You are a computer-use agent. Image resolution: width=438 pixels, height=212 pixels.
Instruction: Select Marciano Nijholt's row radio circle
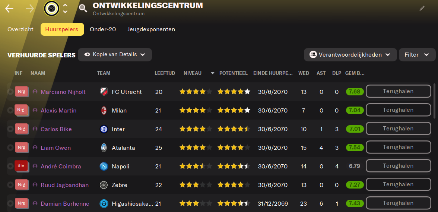point(10,92)
